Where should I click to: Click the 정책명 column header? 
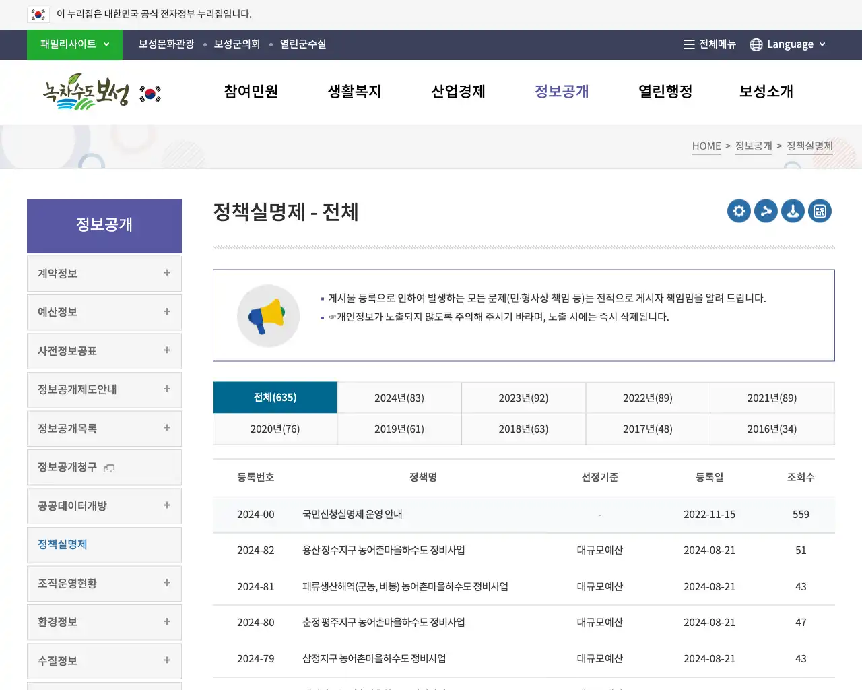click(423, 478)
